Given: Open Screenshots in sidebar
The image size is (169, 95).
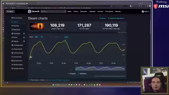Looking at the screenshot, I should (17, 61).
